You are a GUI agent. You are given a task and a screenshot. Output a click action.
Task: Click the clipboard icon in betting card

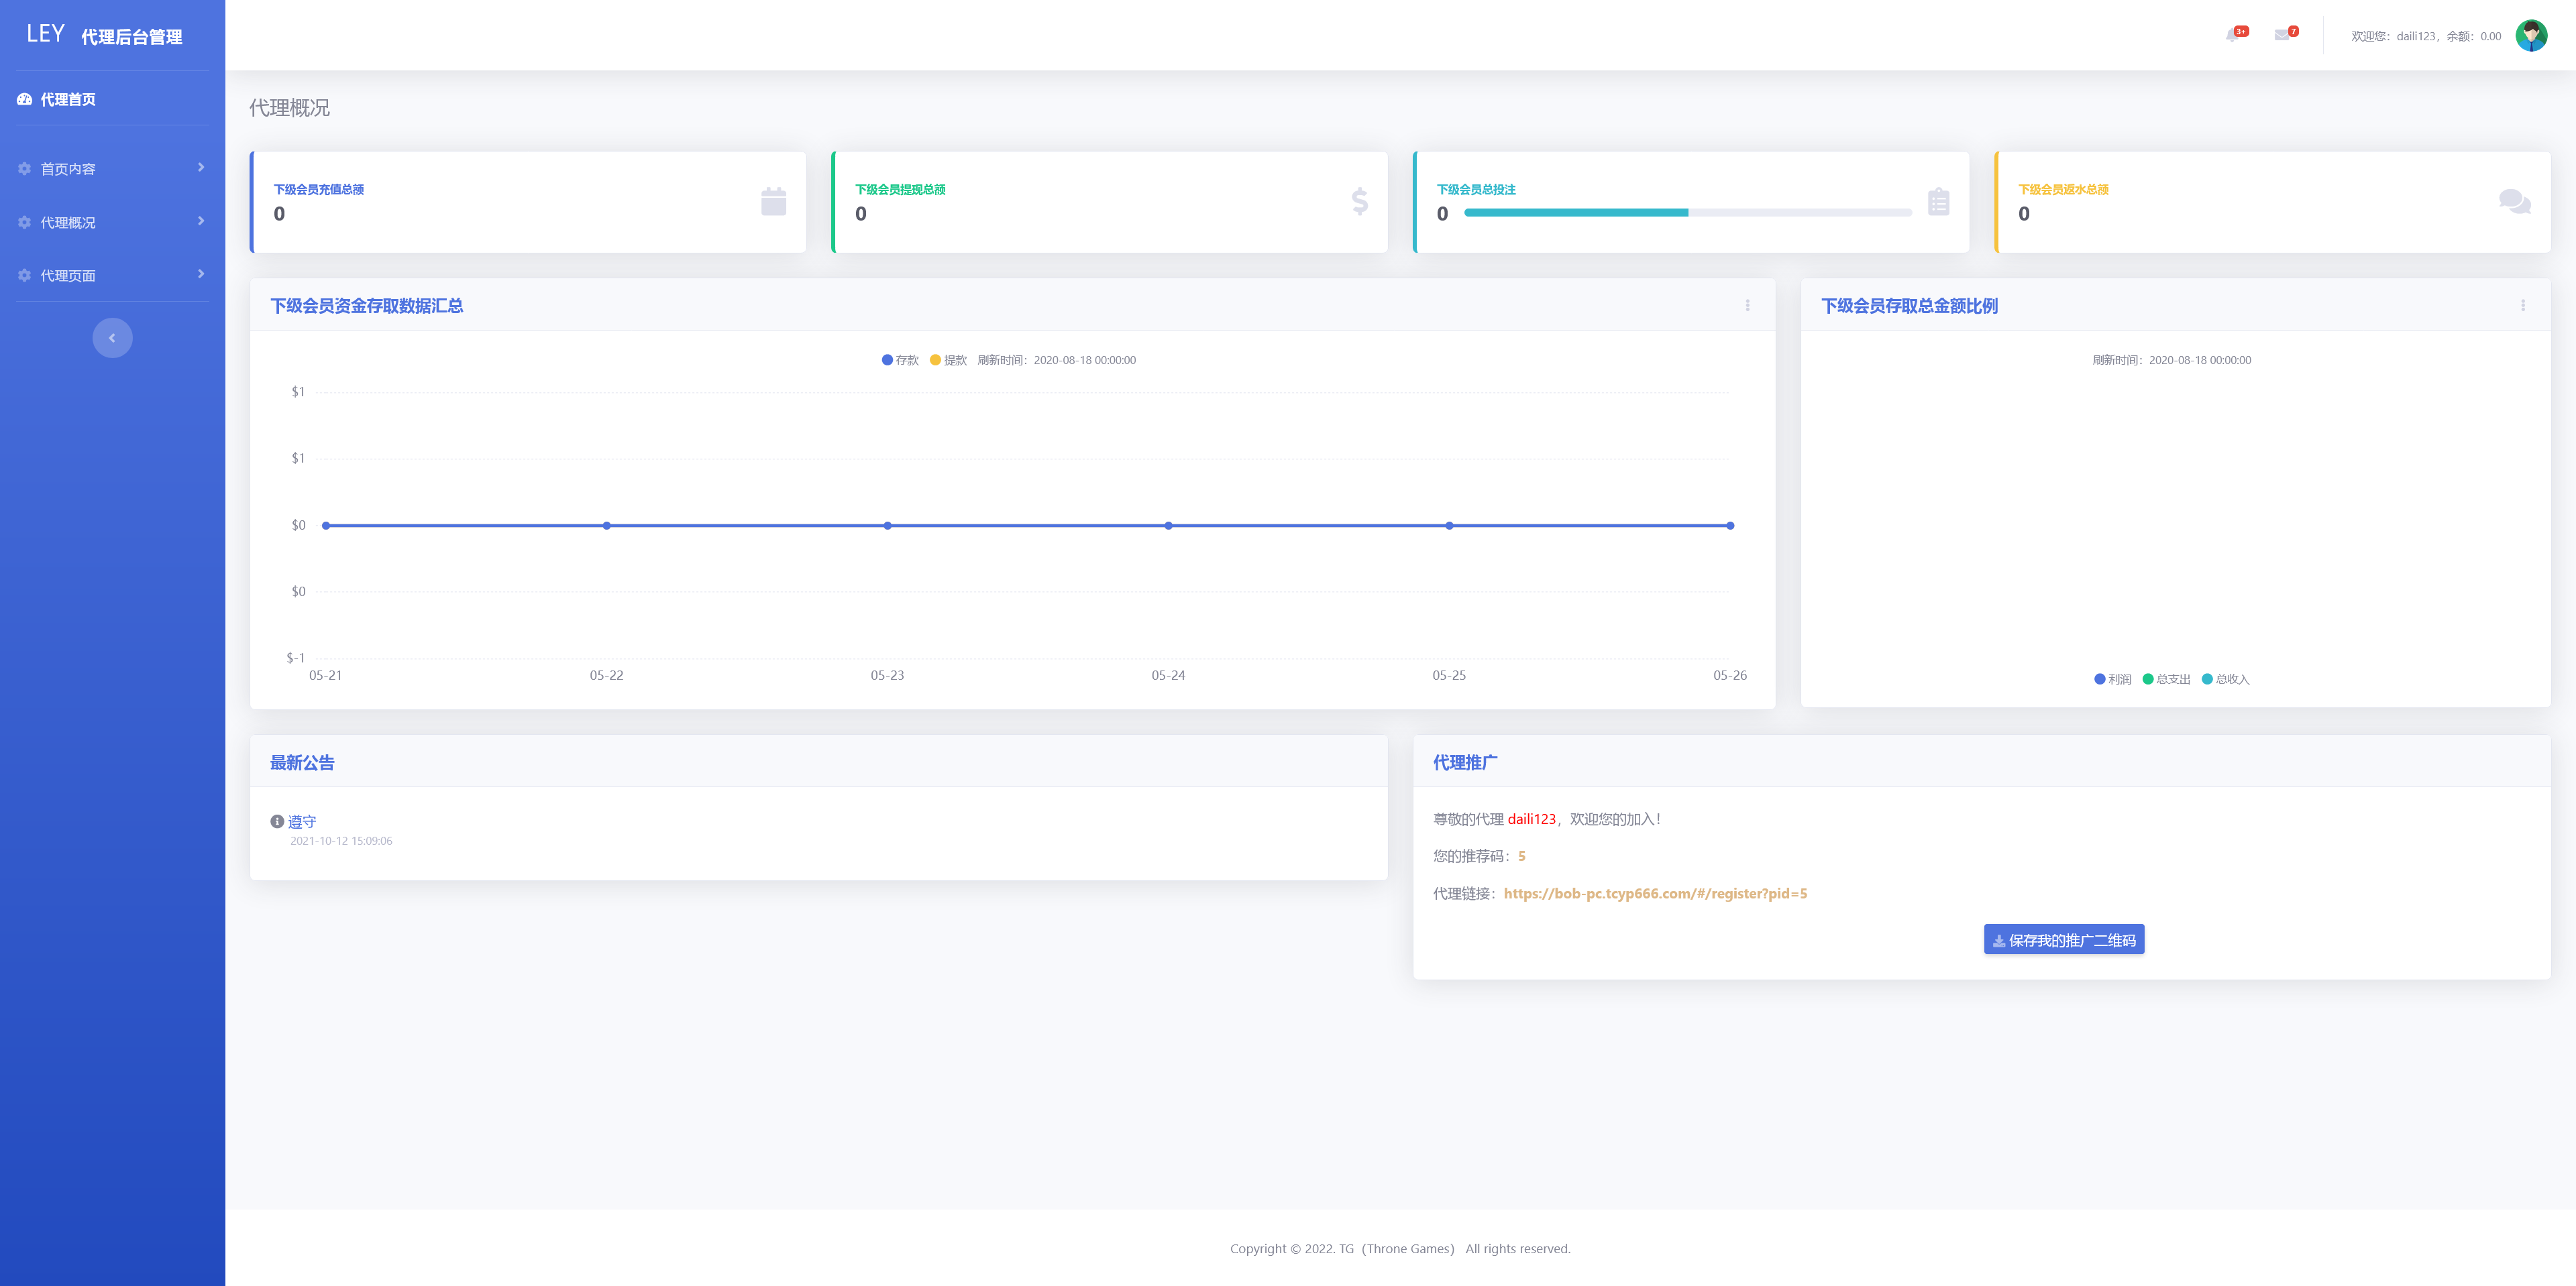[x=1938, y=202]
